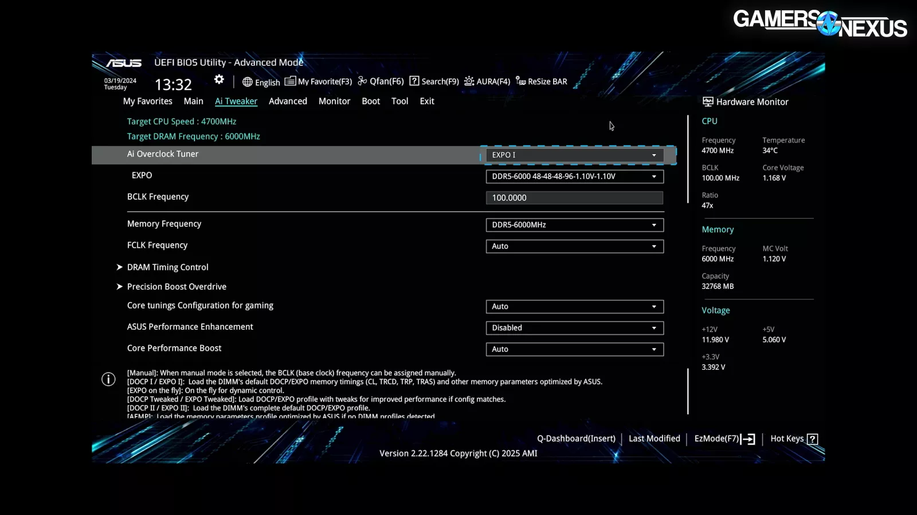Click the Voltage heading in Hardware Monitor

point(716,310)
